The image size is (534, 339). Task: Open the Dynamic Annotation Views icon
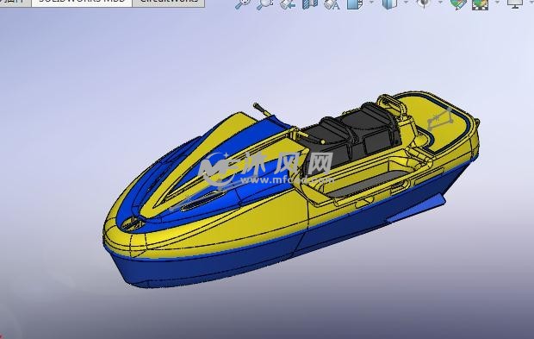pos(332,3)
